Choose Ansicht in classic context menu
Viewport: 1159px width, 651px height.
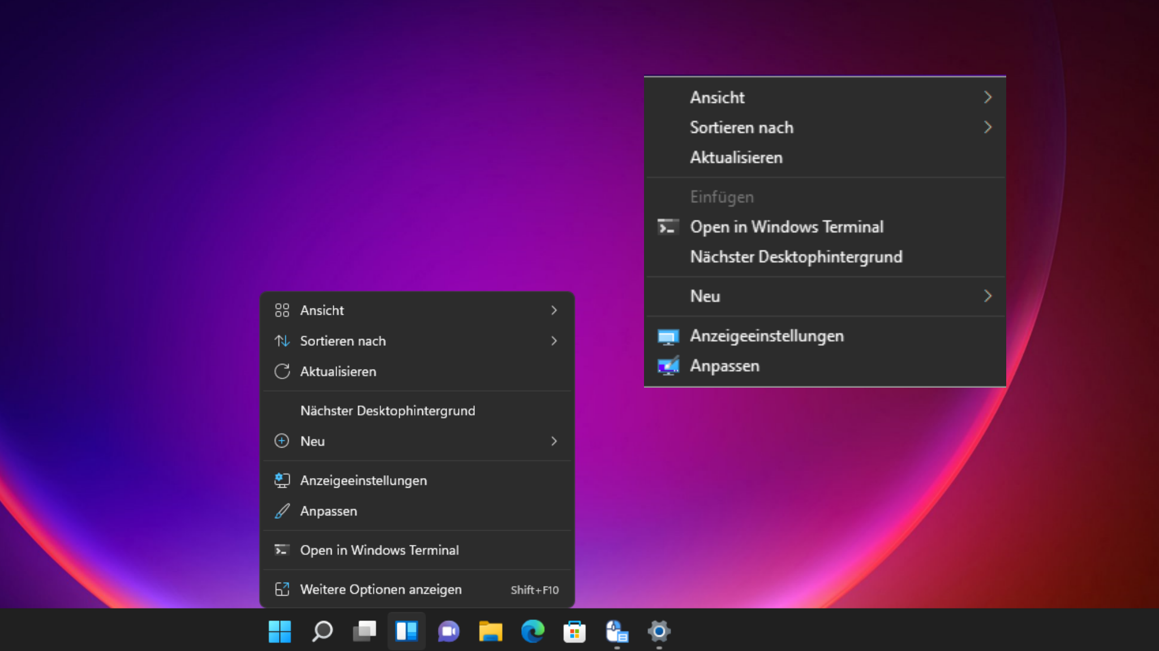click(x=825, y=97)
